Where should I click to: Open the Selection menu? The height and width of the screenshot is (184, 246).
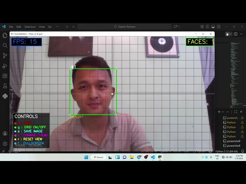(30, 27)
